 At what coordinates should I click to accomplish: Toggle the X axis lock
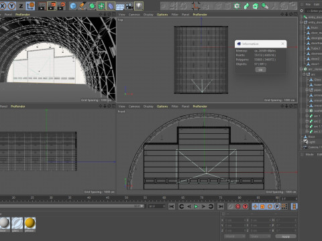[x=3, y=6]
